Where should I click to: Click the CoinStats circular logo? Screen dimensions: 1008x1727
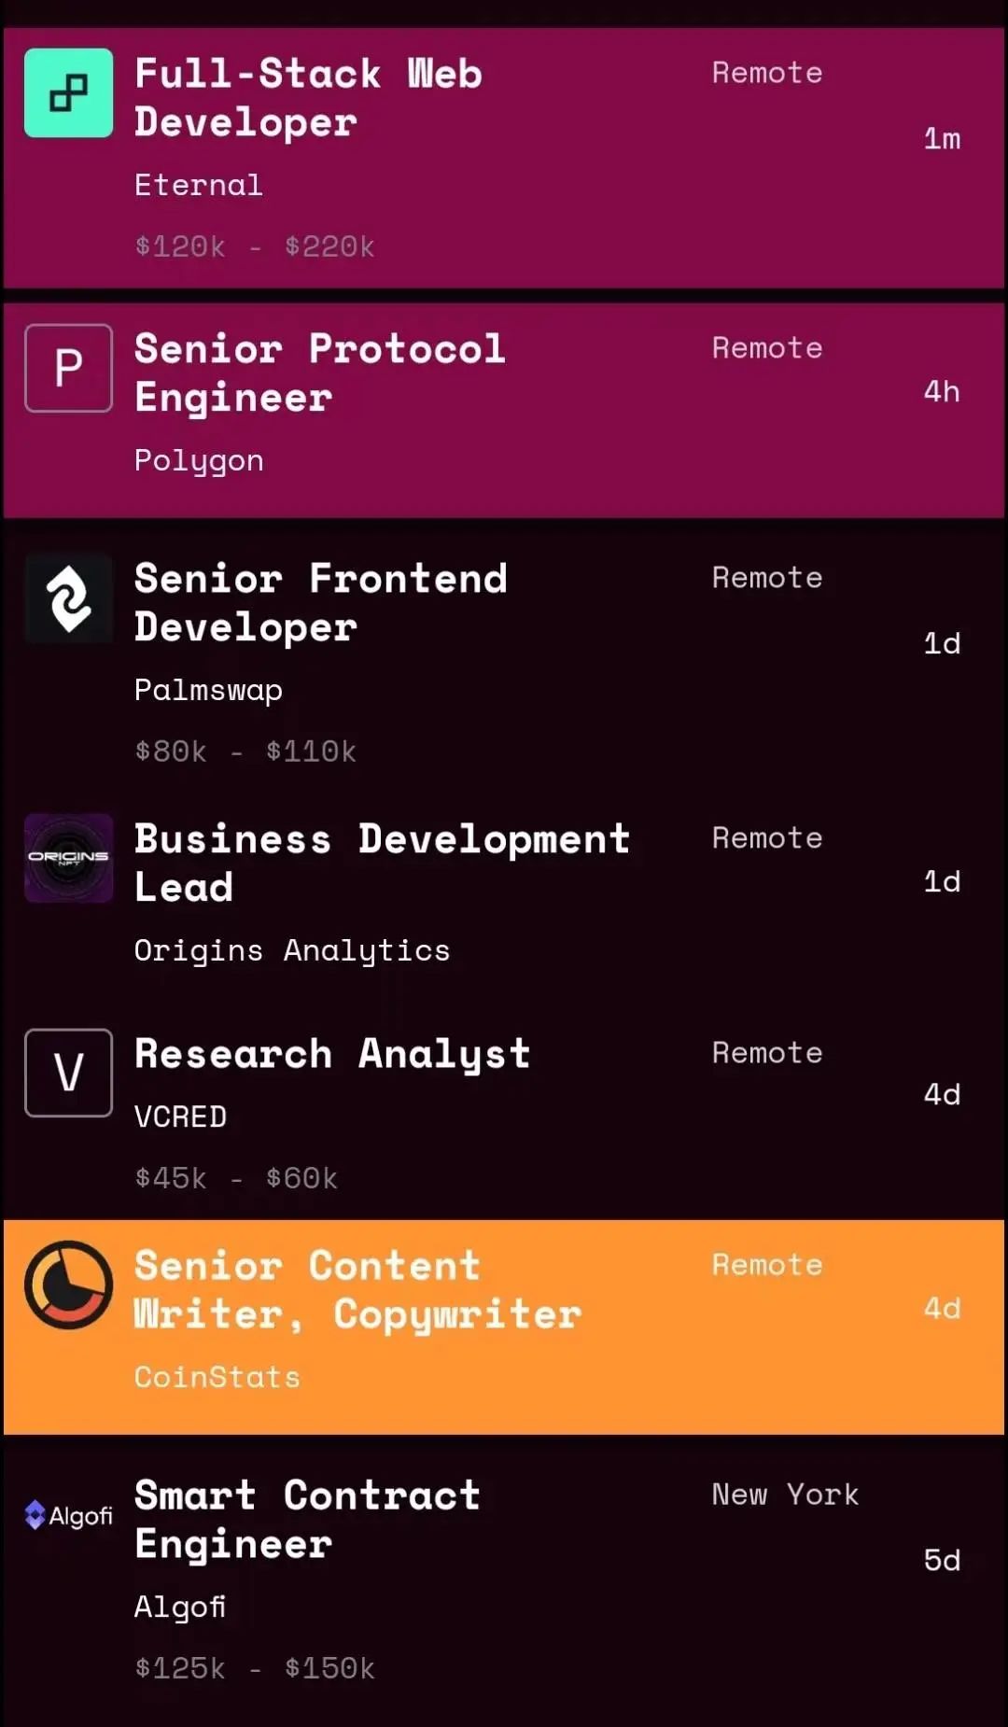[68, 1285]
